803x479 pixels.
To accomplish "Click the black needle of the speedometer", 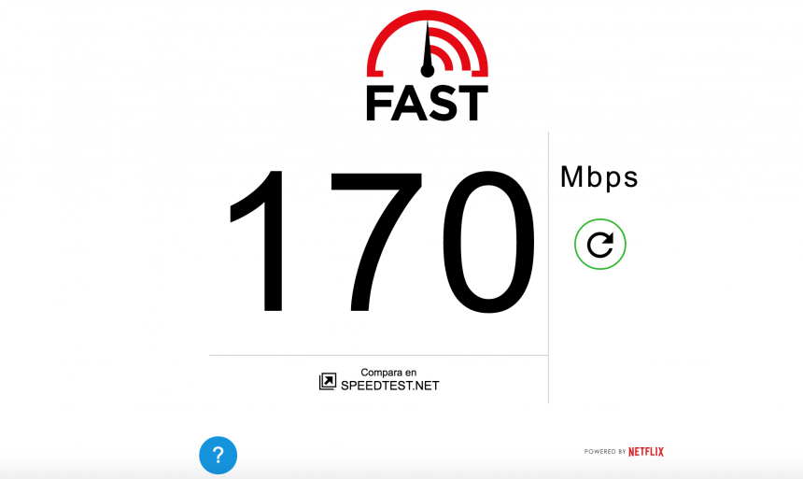I will (x=427, y=49).
